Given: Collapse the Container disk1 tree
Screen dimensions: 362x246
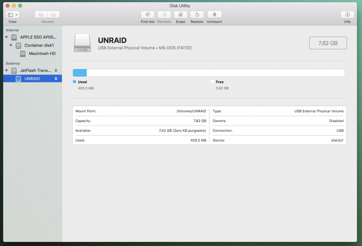Looking at the screenshot, I should [x=11, y=46].
